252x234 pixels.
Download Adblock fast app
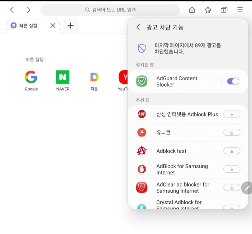232,151
